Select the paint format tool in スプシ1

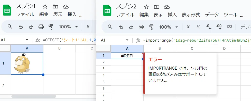51,27
